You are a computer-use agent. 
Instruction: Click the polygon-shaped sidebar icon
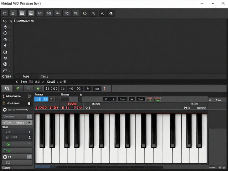pyautogui.click(x=5, y=58)
